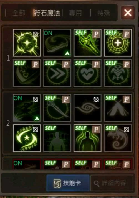Close the skill panel with X

(128, 13)
